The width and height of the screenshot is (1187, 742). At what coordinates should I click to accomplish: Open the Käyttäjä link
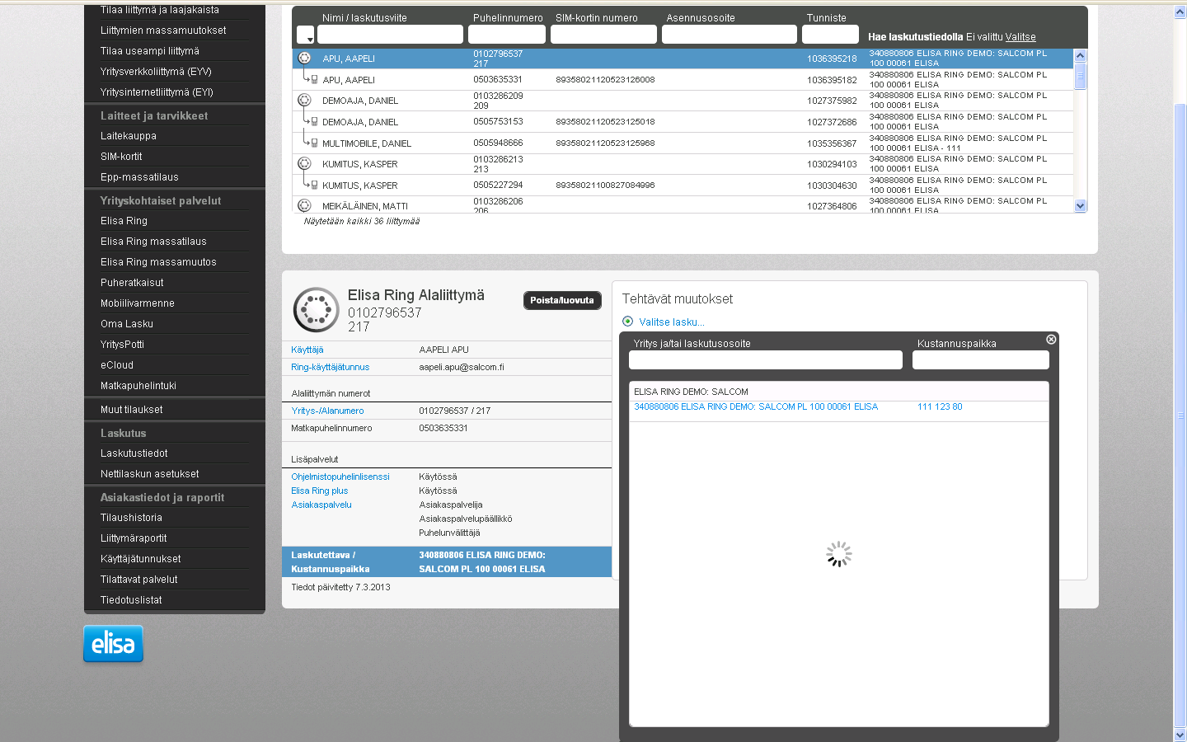[x=307, y=350]
